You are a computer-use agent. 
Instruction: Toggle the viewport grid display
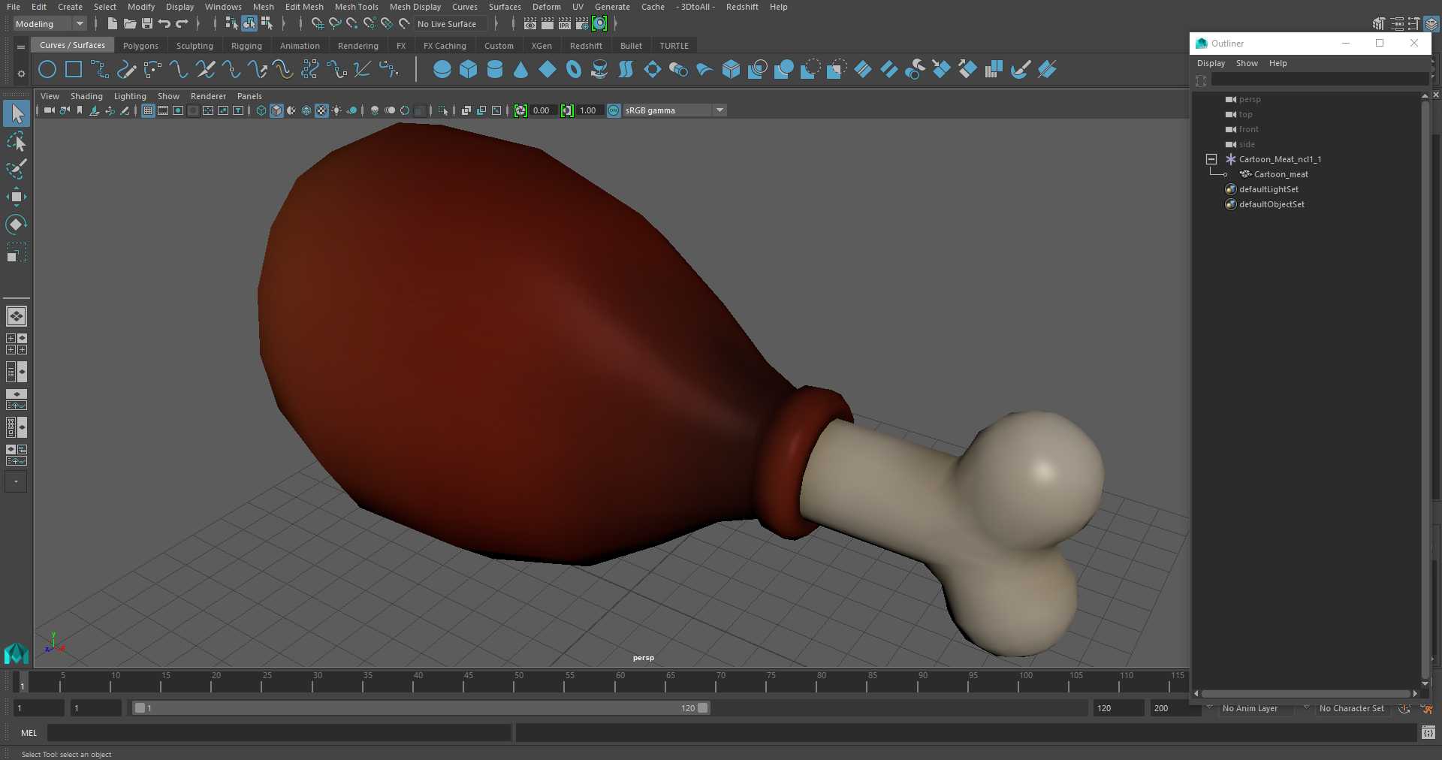coord(148,110)
